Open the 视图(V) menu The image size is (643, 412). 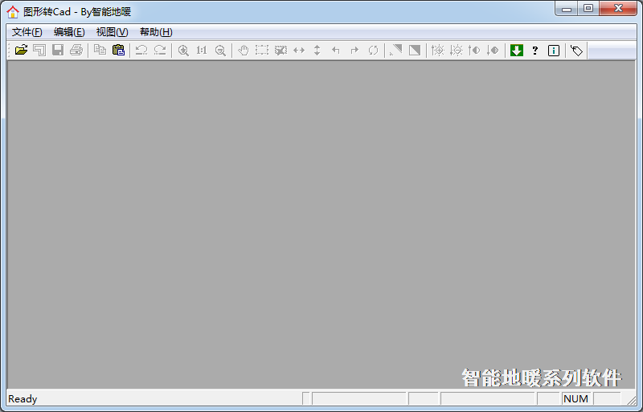point(112,32)
